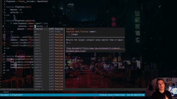Click the PlayState:update(dt) function line

(21, 21)
